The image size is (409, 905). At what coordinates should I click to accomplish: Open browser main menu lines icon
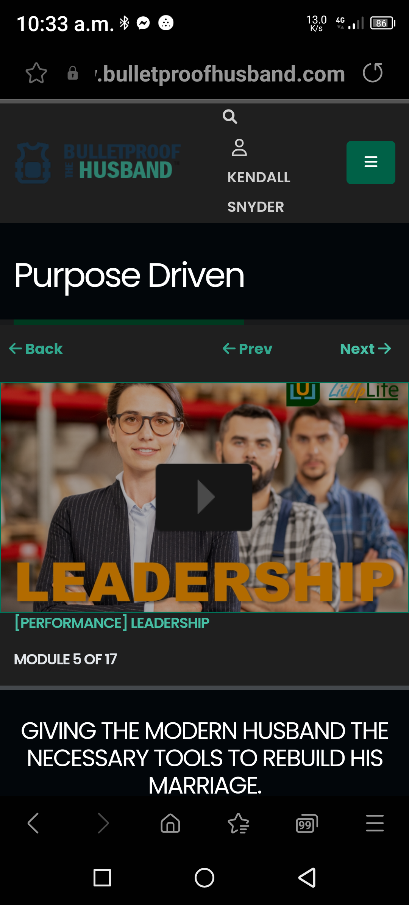375,823
